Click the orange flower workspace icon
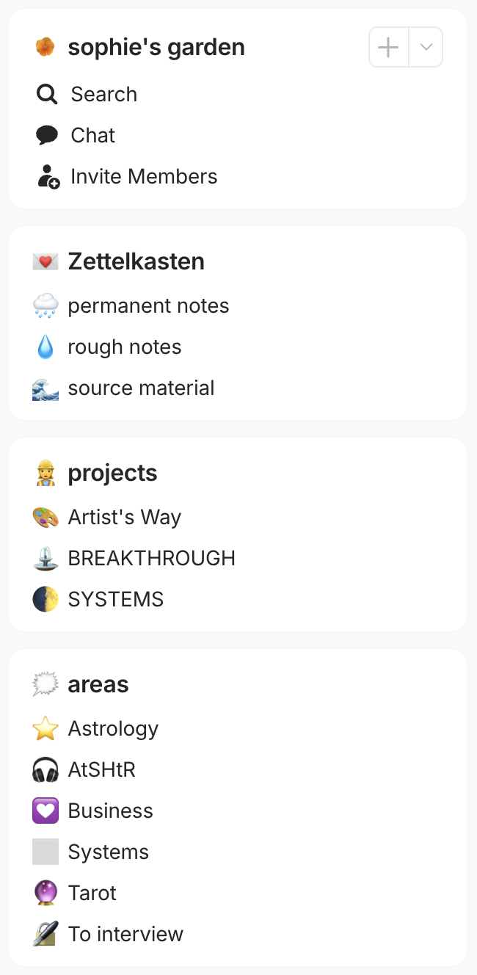477x975 pixels. [45, 48]
